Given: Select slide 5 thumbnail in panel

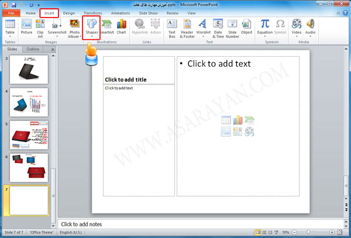Looking at the screenshot, I should pos(29,135).
